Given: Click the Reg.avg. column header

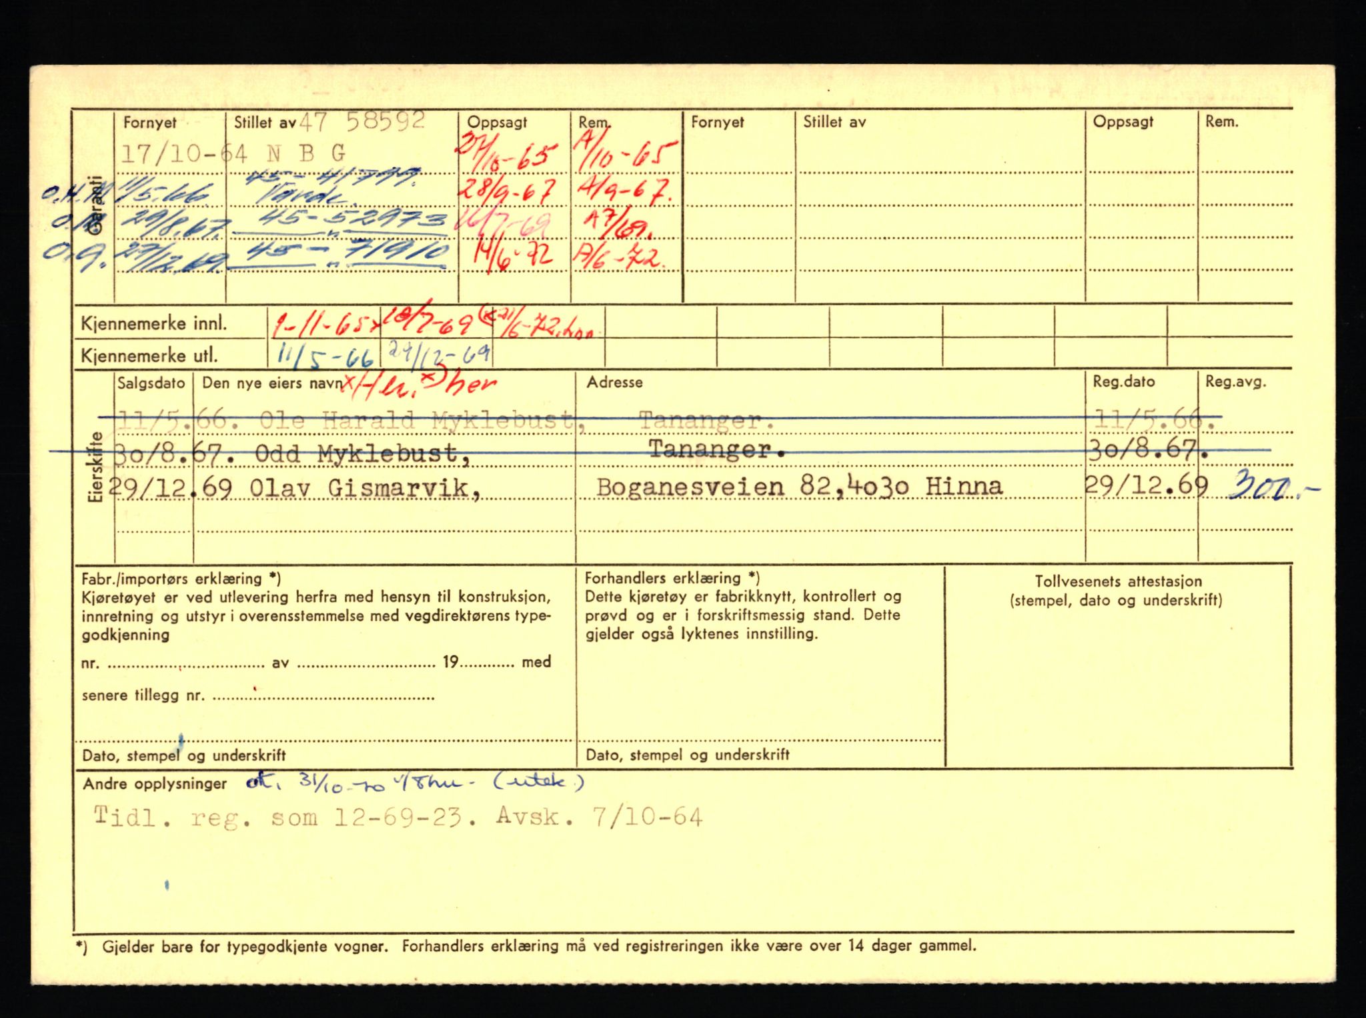Looking at the screenshot, I should pos(1235,382).
